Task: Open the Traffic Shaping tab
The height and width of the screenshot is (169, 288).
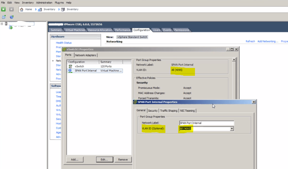Action: 169,111
